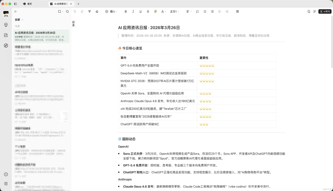The height and width of the screenshot is (191, 333).
Task: Apply the highlight color marker
Action: click(155, 11)
